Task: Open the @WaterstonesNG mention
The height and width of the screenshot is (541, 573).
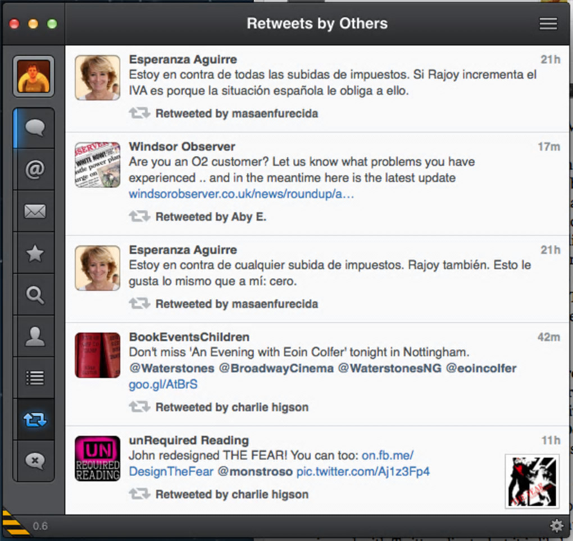Action: [390, 368]
